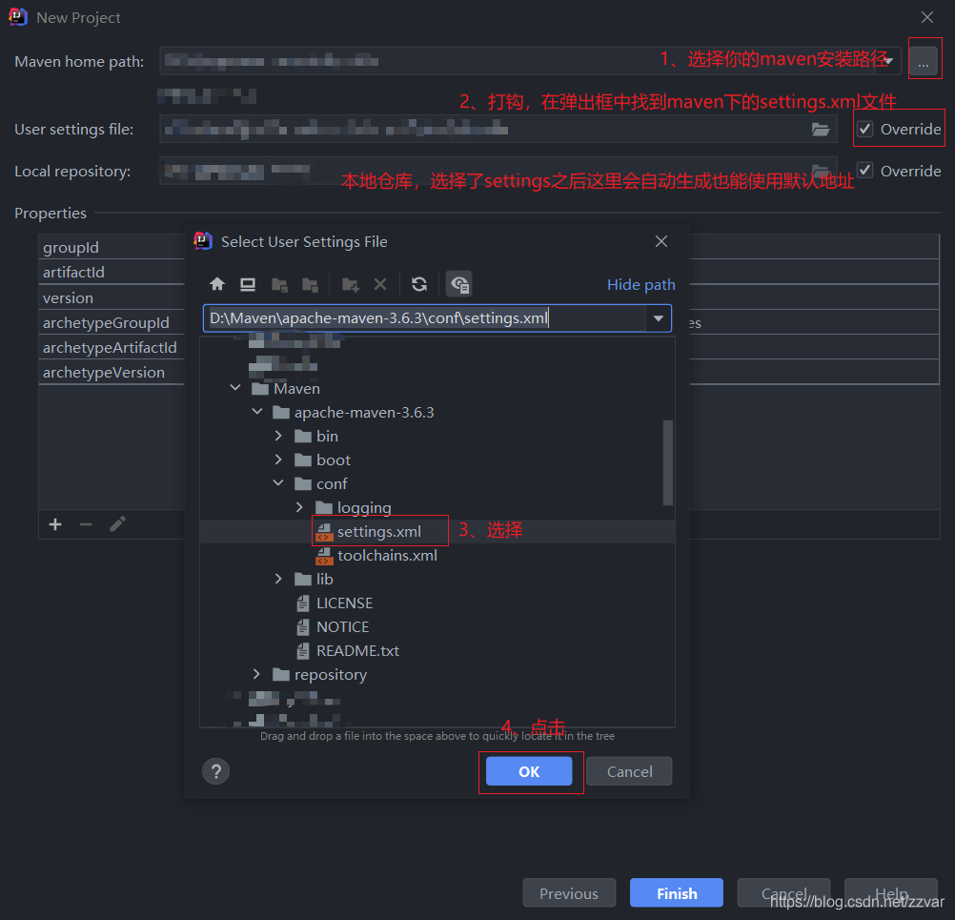Select the bin folder row
Image resolution: width=955 pixels, height=920 pixels.
437,437
